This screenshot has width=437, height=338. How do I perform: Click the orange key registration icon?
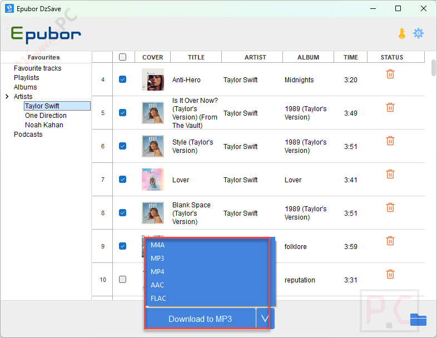tap(402, 33)
